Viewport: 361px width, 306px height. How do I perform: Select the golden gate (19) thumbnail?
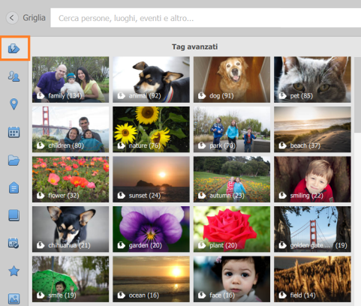(x=312, y=229)
